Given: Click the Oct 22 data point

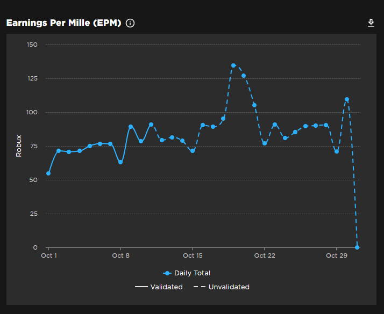Looking at the screenshot, I should (265, 143).
